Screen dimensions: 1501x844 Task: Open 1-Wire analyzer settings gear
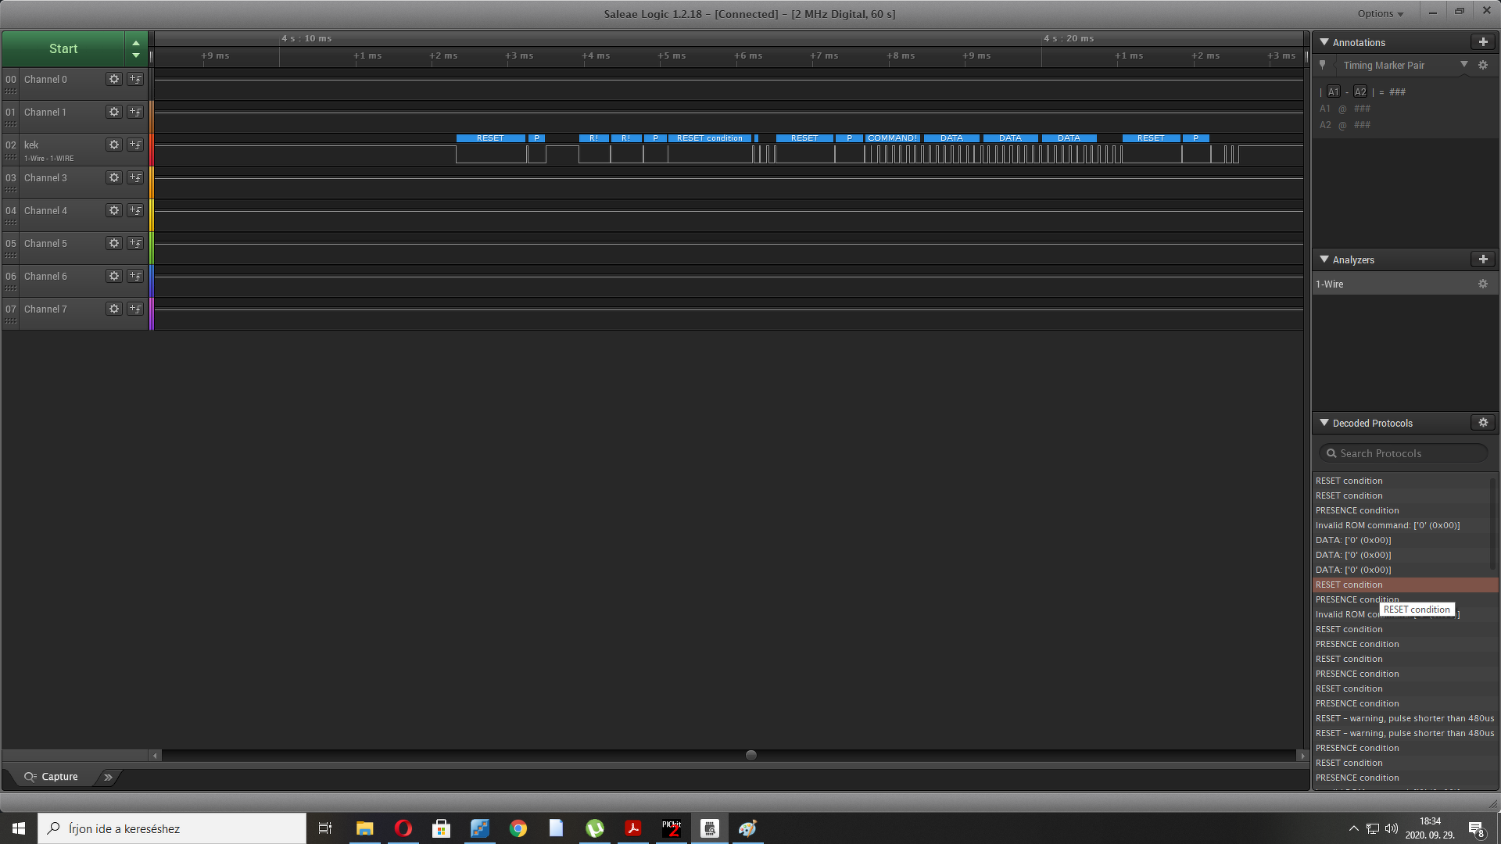pos(1482,284)
